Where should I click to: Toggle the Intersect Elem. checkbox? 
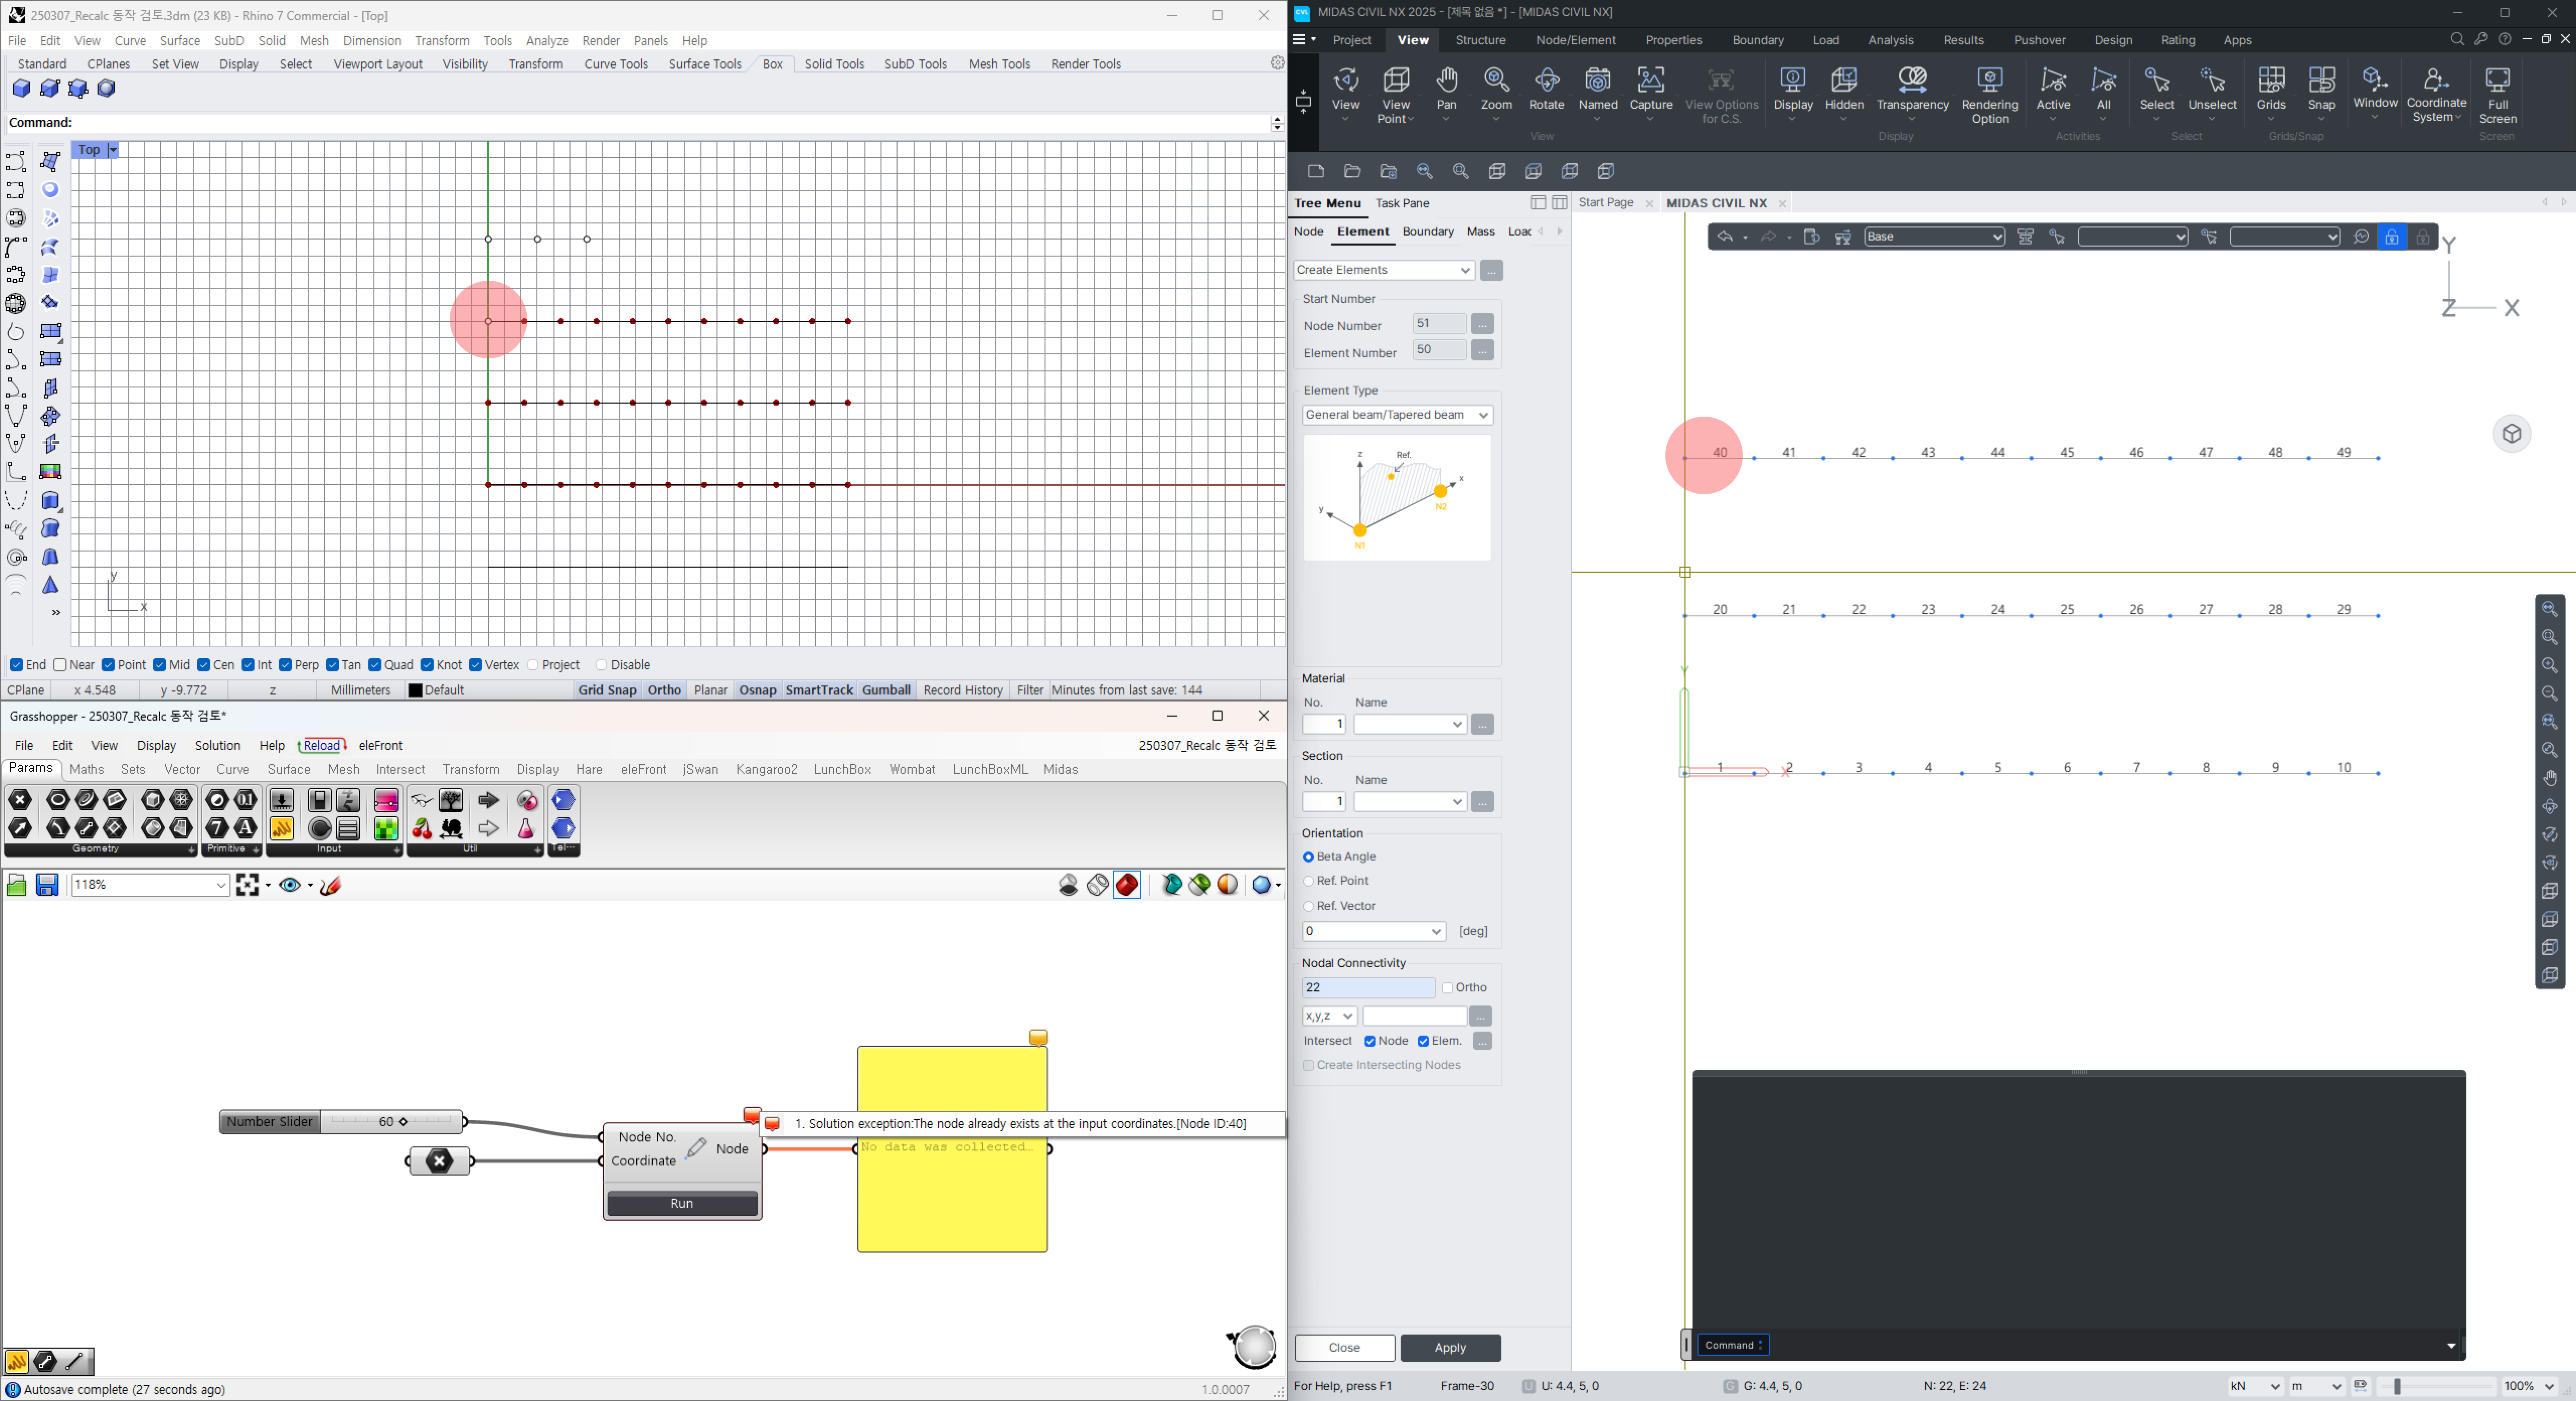pos(1423,1041)
